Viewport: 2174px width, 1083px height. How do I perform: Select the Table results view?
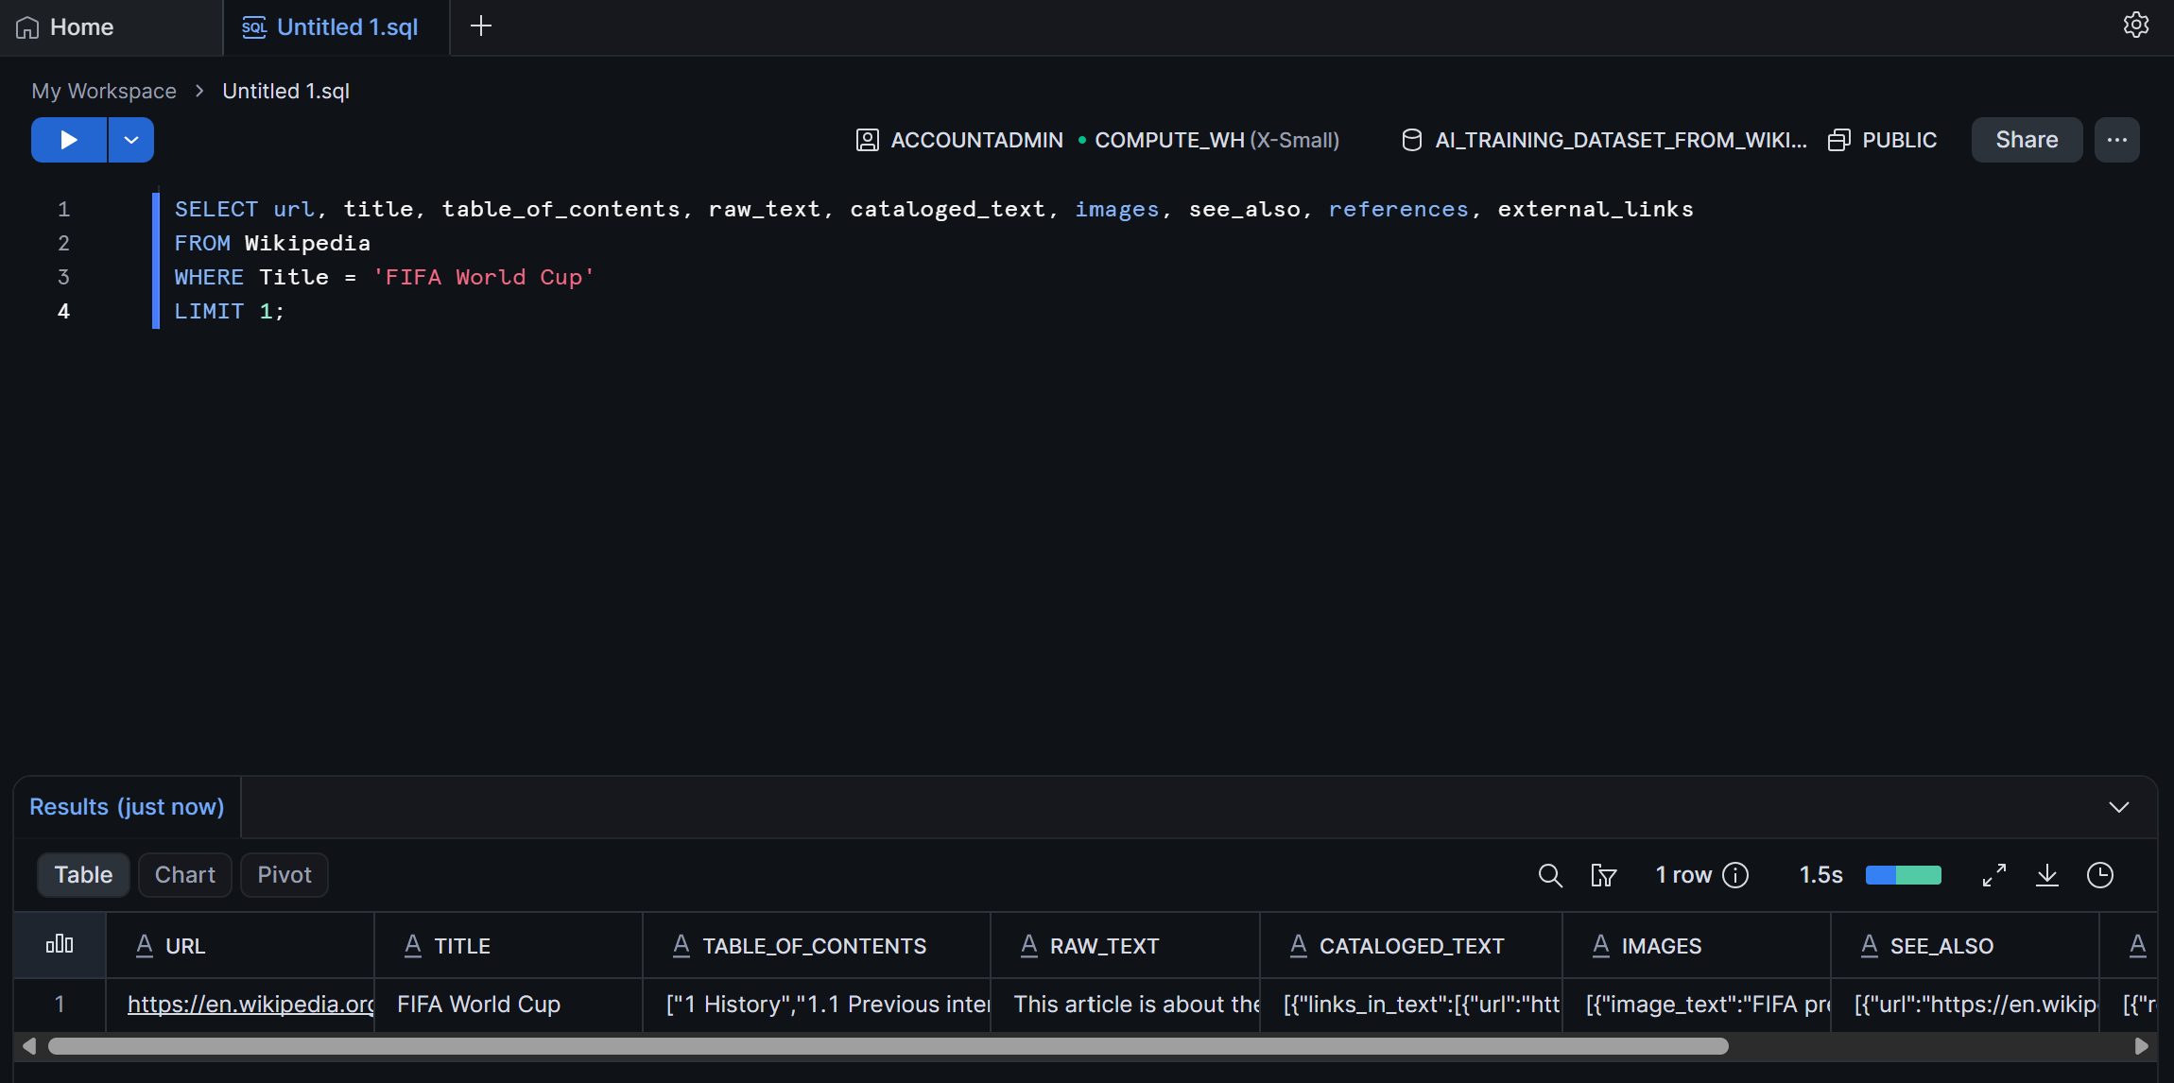(x=83, y=875)
